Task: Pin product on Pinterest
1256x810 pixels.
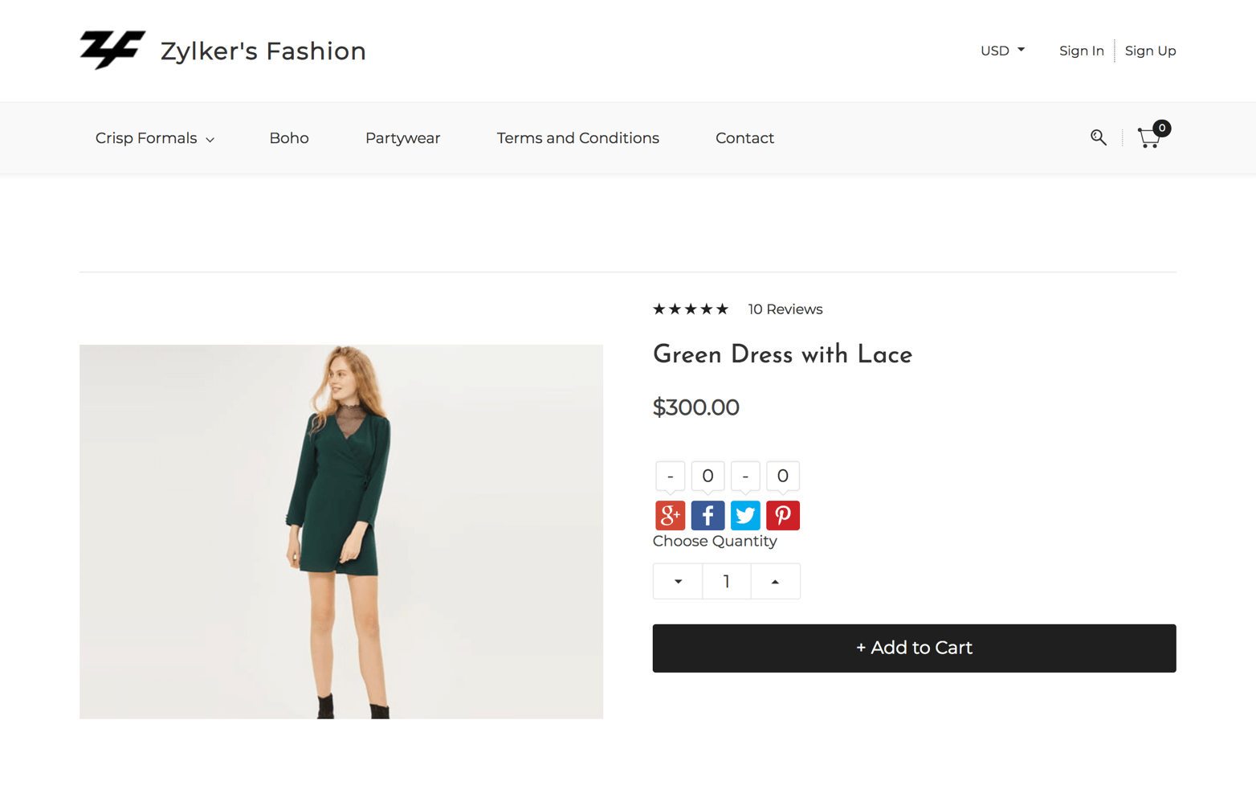Action: click(782, 515)
